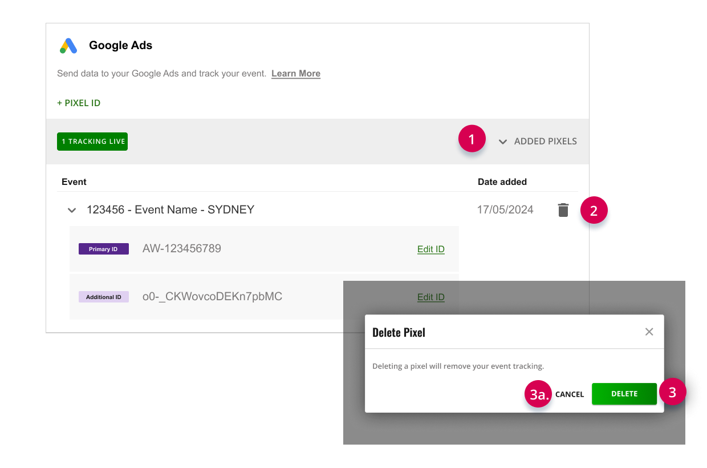Confirm with the green DELETE button

[x=624, y=394]
